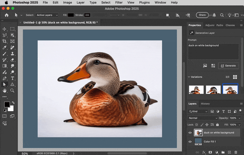This screenshot has width=244, height=155.
Task: Click the black foreground color swatch
Action: (7, 104)
